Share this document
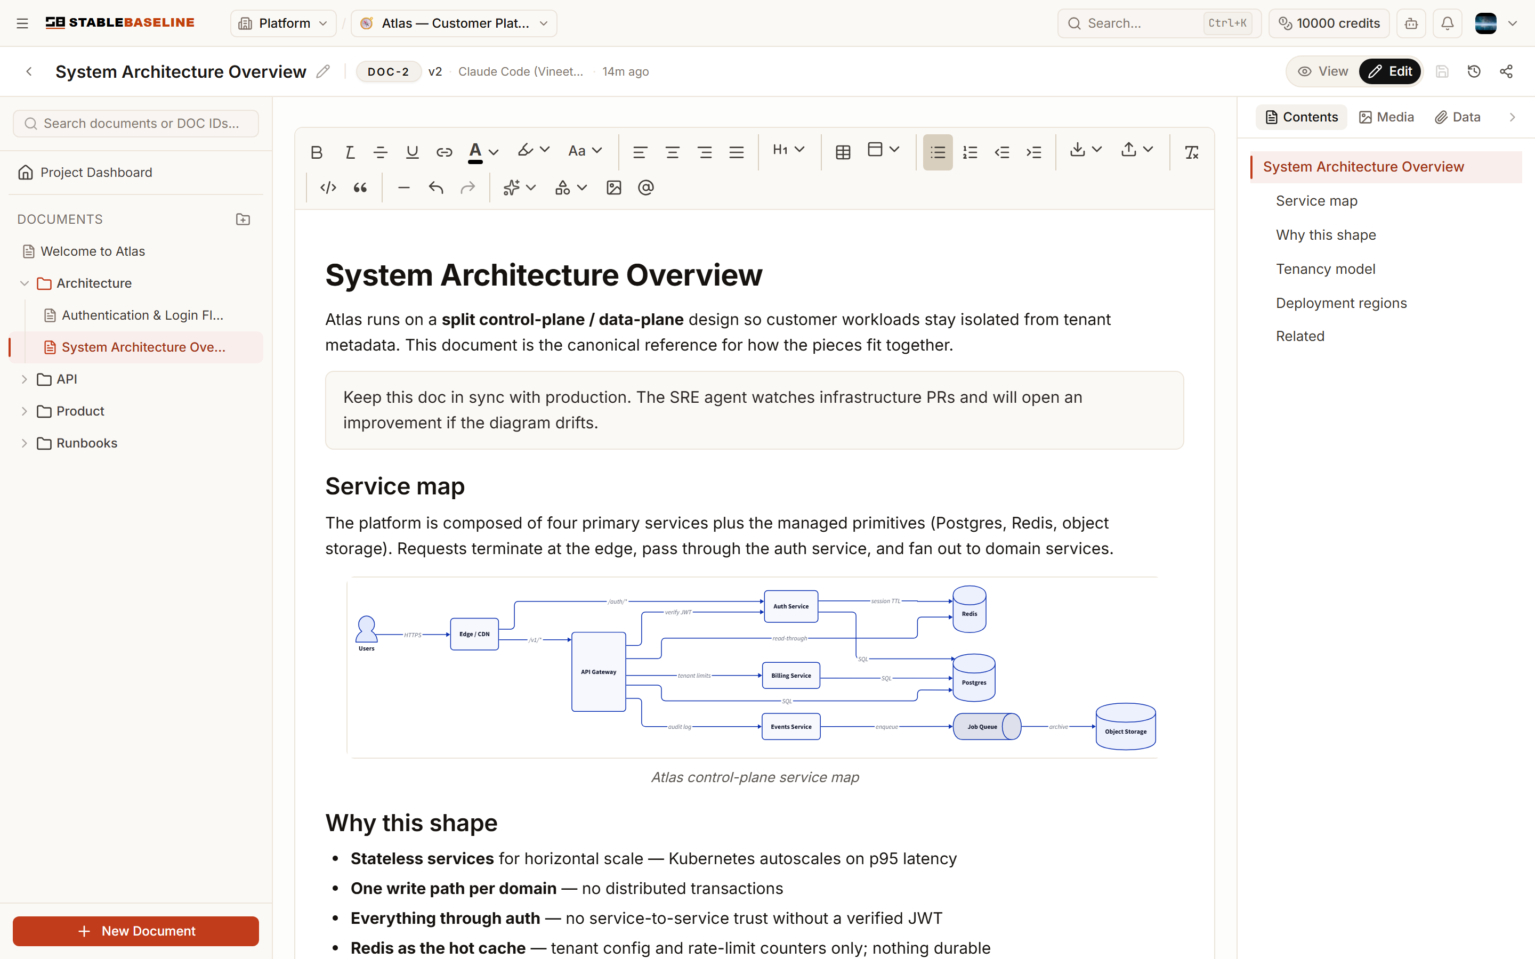This screenshot has width=1535, height=959. pyautogui.click(x=1506, y=72)
